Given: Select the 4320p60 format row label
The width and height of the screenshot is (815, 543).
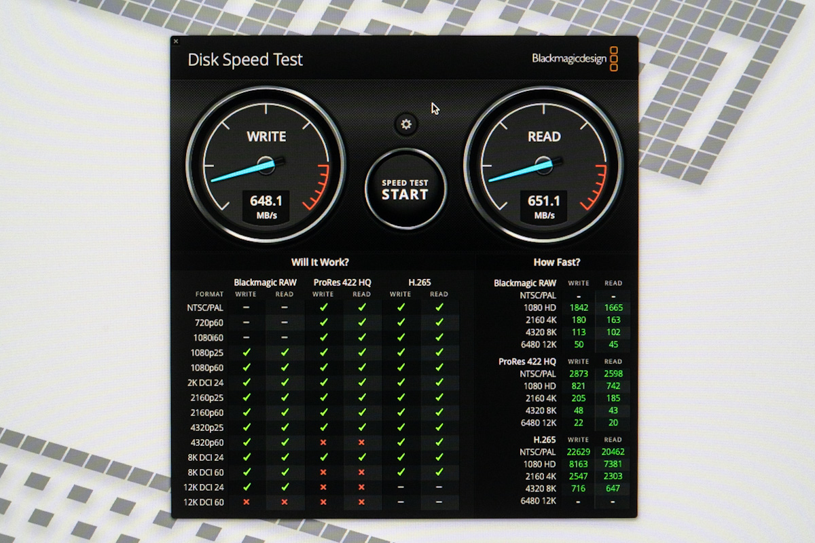Looking at the screenshot, I should [206, 442].
